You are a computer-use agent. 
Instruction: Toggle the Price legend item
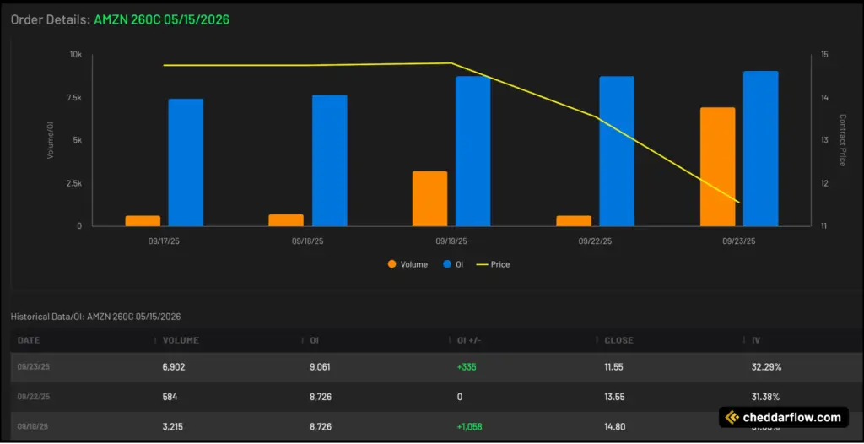493,264
